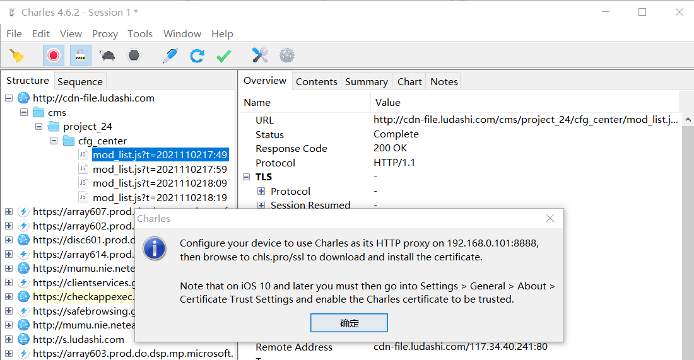This screenshot has height=360, width=694.
Task: Expand the array607.prod host node
Action: click(x=9, y=212)
